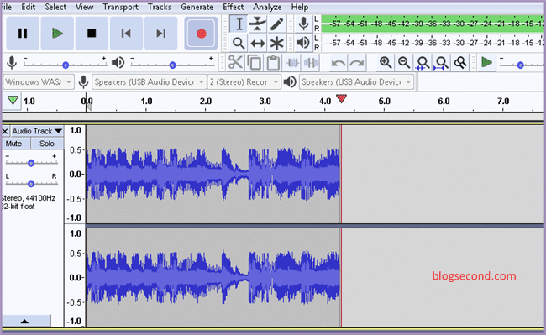Zoom in on the waveform

pyautogui.click(x=386, y=63)
